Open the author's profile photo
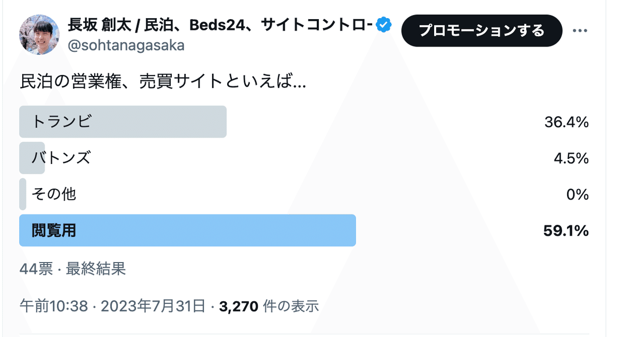Viewport: 621px width, 337px height. coord(39,34)
